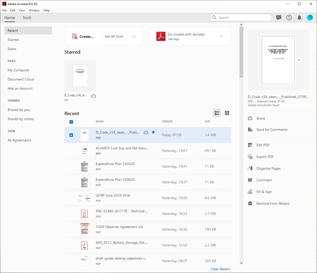Click the scroll down arrow of the file list
The image size is (317, 273).
(241, 263)
